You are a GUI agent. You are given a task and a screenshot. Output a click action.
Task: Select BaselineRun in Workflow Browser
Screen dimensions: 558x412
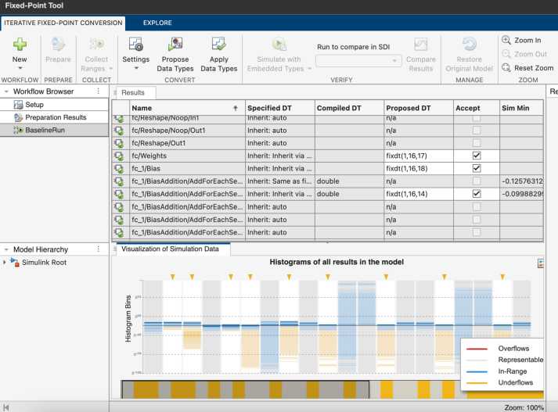pyautogui.click(x=45, y=130)
